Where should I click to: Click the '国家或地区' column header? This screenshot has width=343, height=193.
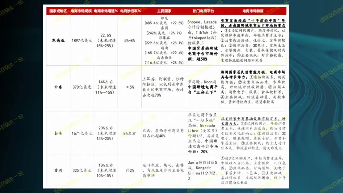tap(58, 11)
